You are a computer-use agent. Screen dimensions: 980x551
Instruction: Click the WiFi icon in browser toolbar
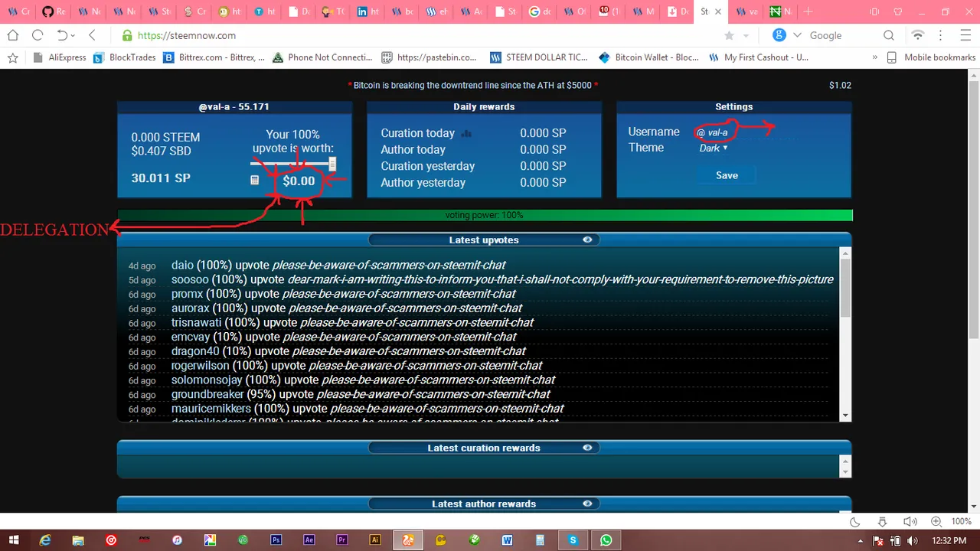click(x=917, y=35)
